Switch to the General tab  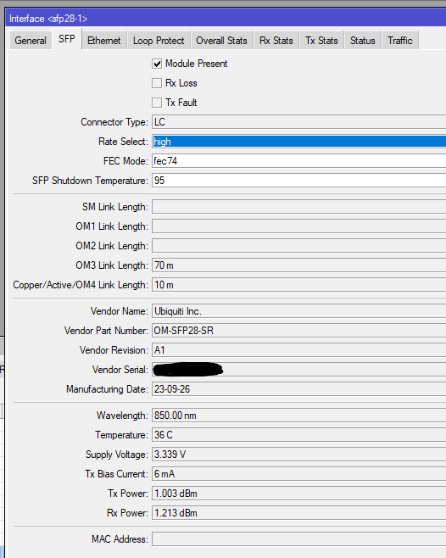[x=31, y=40]
